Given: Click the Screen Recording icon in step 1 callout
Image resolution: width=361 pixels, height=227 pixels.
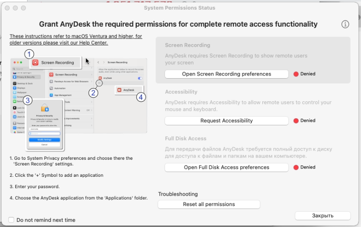Looking at the screenshot, I should coord(36,63).
